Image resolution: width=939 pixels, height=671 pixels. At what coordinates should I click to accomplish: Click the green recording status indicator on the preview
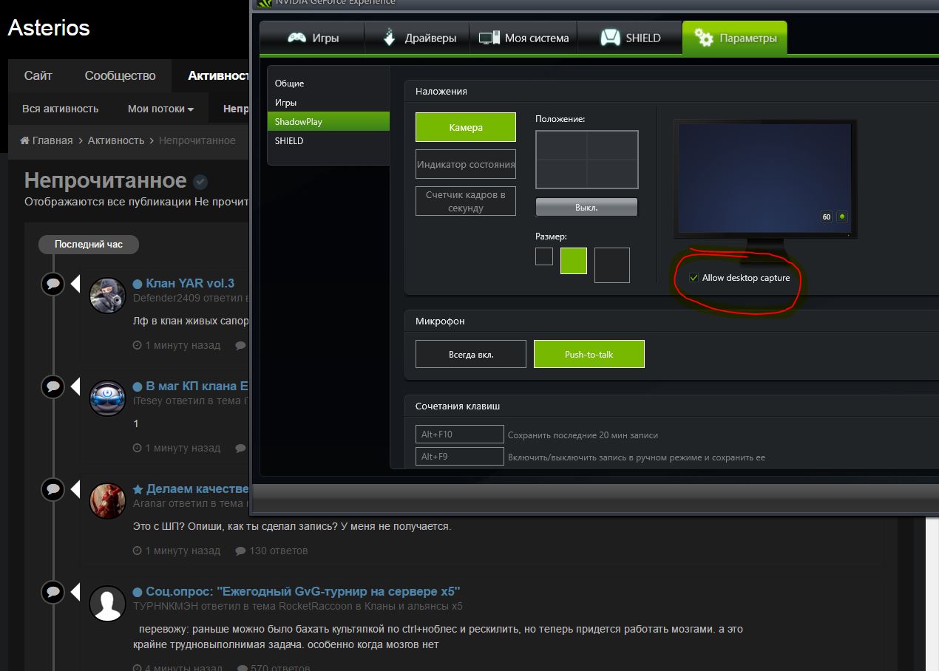point(842,217)
